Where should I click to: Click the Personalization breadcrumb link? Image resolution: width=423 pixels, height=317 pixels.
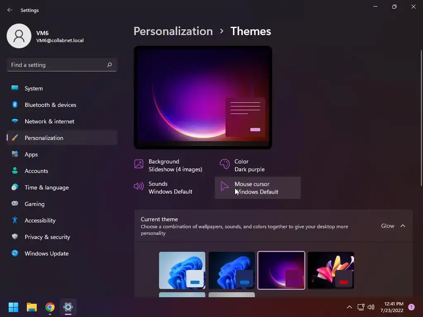(x=173, y=31)
